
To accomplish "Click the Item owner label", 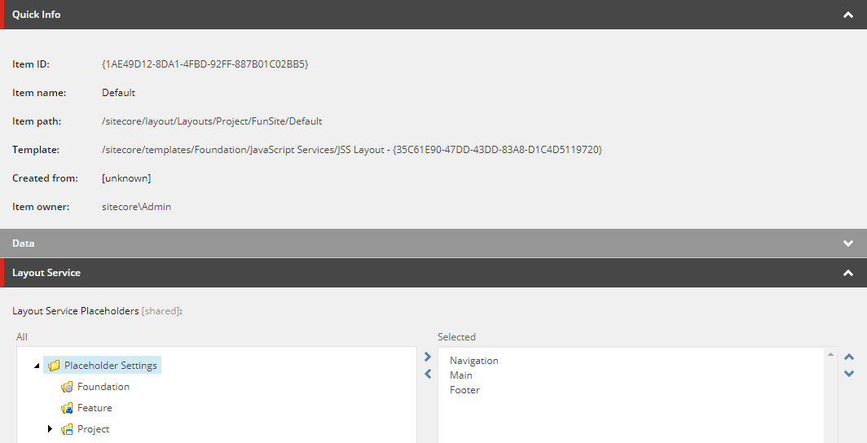I will pyautogui.click(x=41, y=207).
